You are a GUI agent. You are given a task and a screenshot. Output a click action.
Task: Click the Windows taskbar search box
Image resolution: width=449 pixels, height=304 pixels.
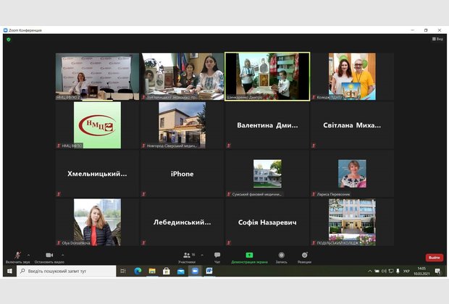(65, 271)
